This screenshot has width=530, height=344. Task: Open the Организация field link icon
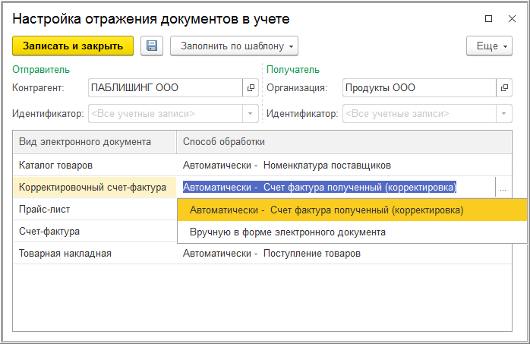(x=504, y=87)
